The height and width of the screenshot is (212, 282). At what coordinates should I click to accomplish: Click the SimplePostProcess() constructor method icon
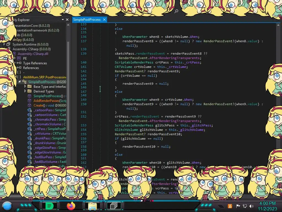point(29,96)
